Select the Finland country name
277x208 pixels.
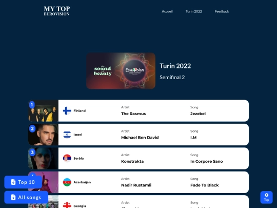pyautogui.click(x=80, y=111)
